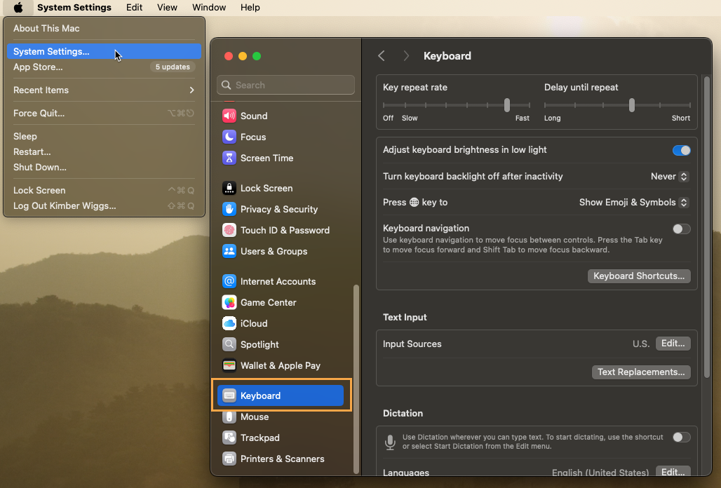Click the Dictation microphone icon
The height and width of the screenshot is (488, 721).
point(390,442)
